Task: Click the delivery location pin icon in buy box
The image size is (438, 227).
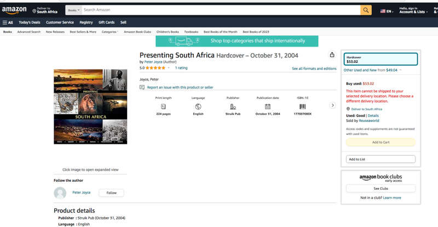Action: coord(348,109)
